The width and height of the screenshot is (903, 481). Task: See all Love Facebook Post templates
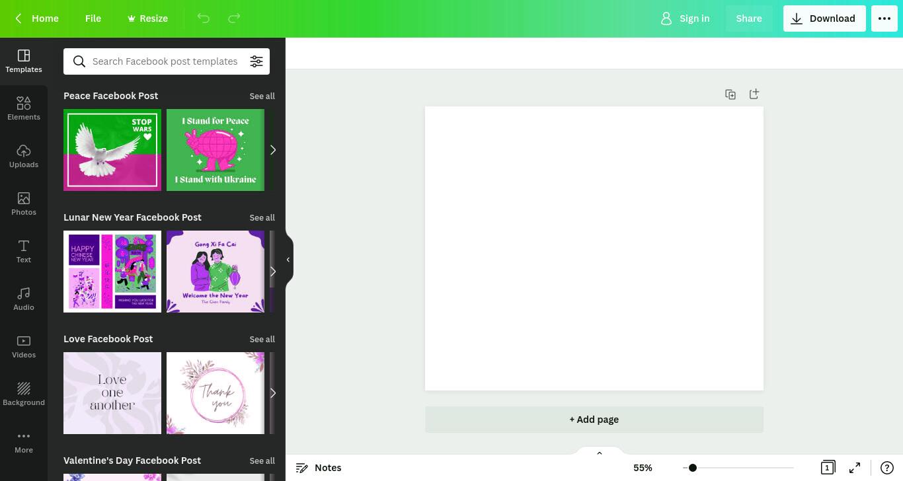(262, 340)
